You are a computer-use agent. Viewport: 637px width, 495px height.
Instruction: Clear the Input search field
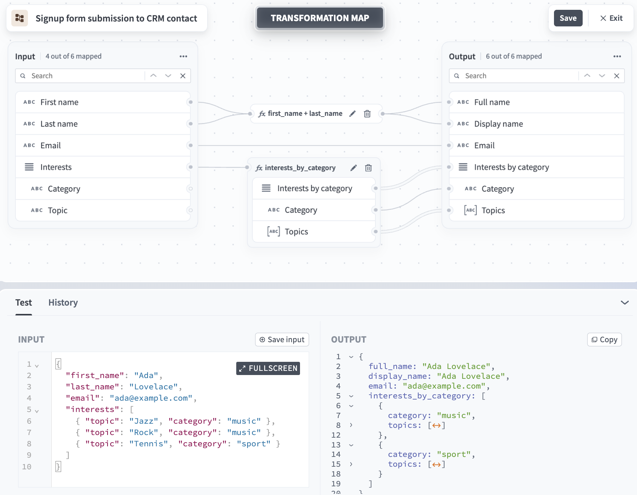(183, 76)
